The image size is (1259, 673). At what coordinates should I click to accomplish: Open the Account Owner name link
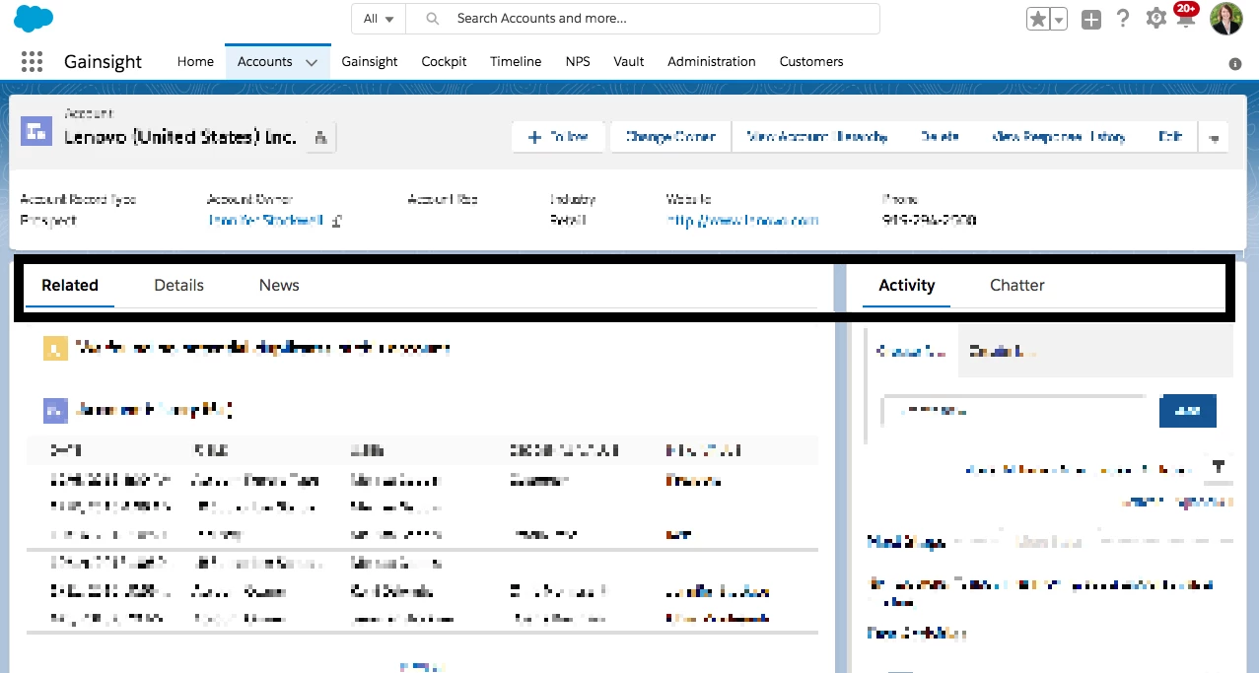(x=266, y=221)
